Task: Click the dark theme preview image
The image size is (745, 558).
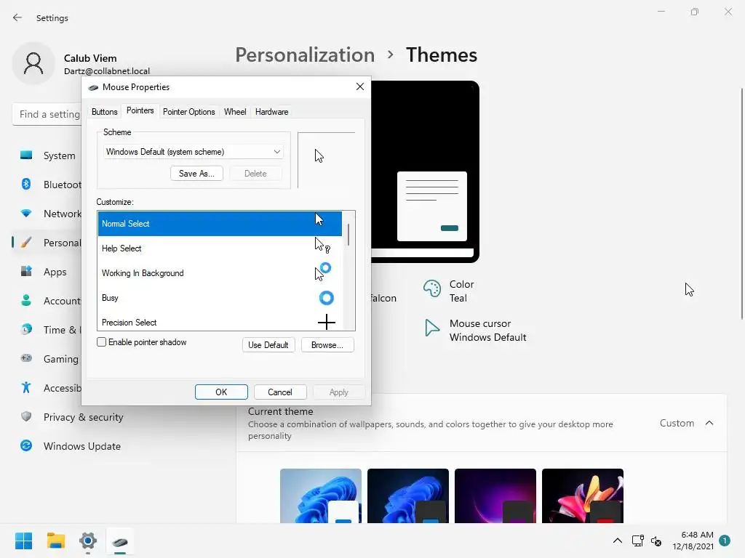Action: 425,171
